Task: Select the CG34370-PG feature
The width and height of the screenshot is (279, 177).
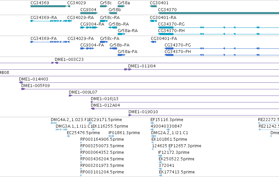Action: (222, 48)
